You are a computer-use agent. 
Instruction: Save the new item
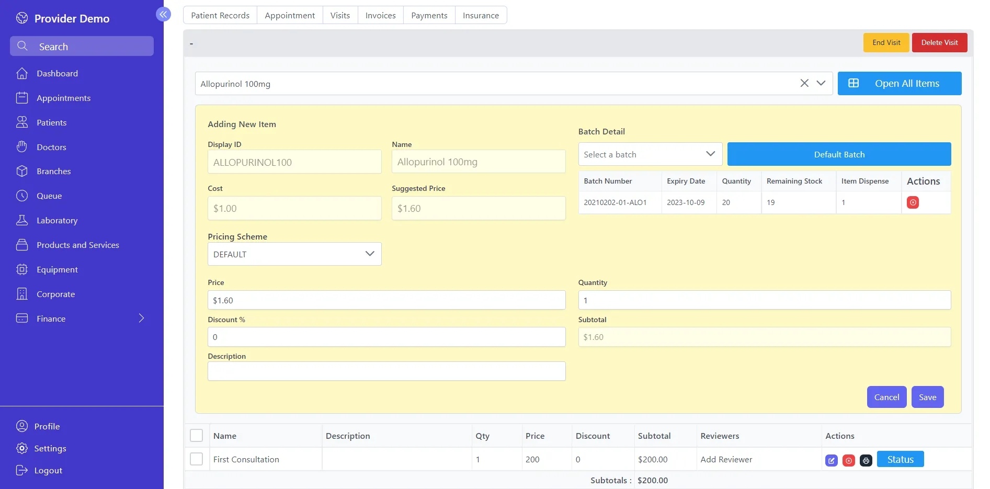click(x=927, y=397)
